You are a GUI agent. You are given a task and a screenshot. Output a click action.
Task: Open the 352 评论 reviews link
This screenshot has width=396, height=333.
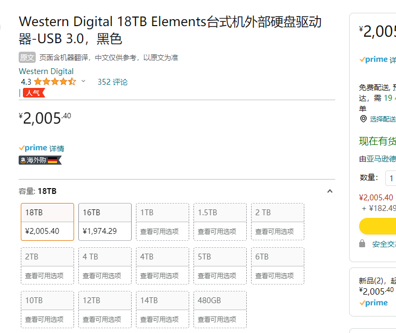click(112, 82)
